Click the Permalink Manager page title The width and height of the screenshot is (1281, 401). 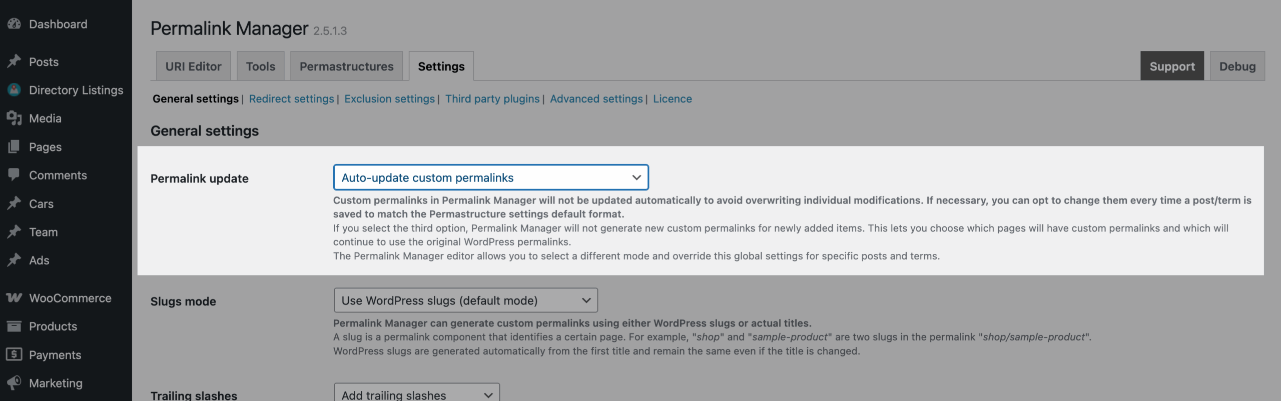pyautogui.click(x=229, y=28)
